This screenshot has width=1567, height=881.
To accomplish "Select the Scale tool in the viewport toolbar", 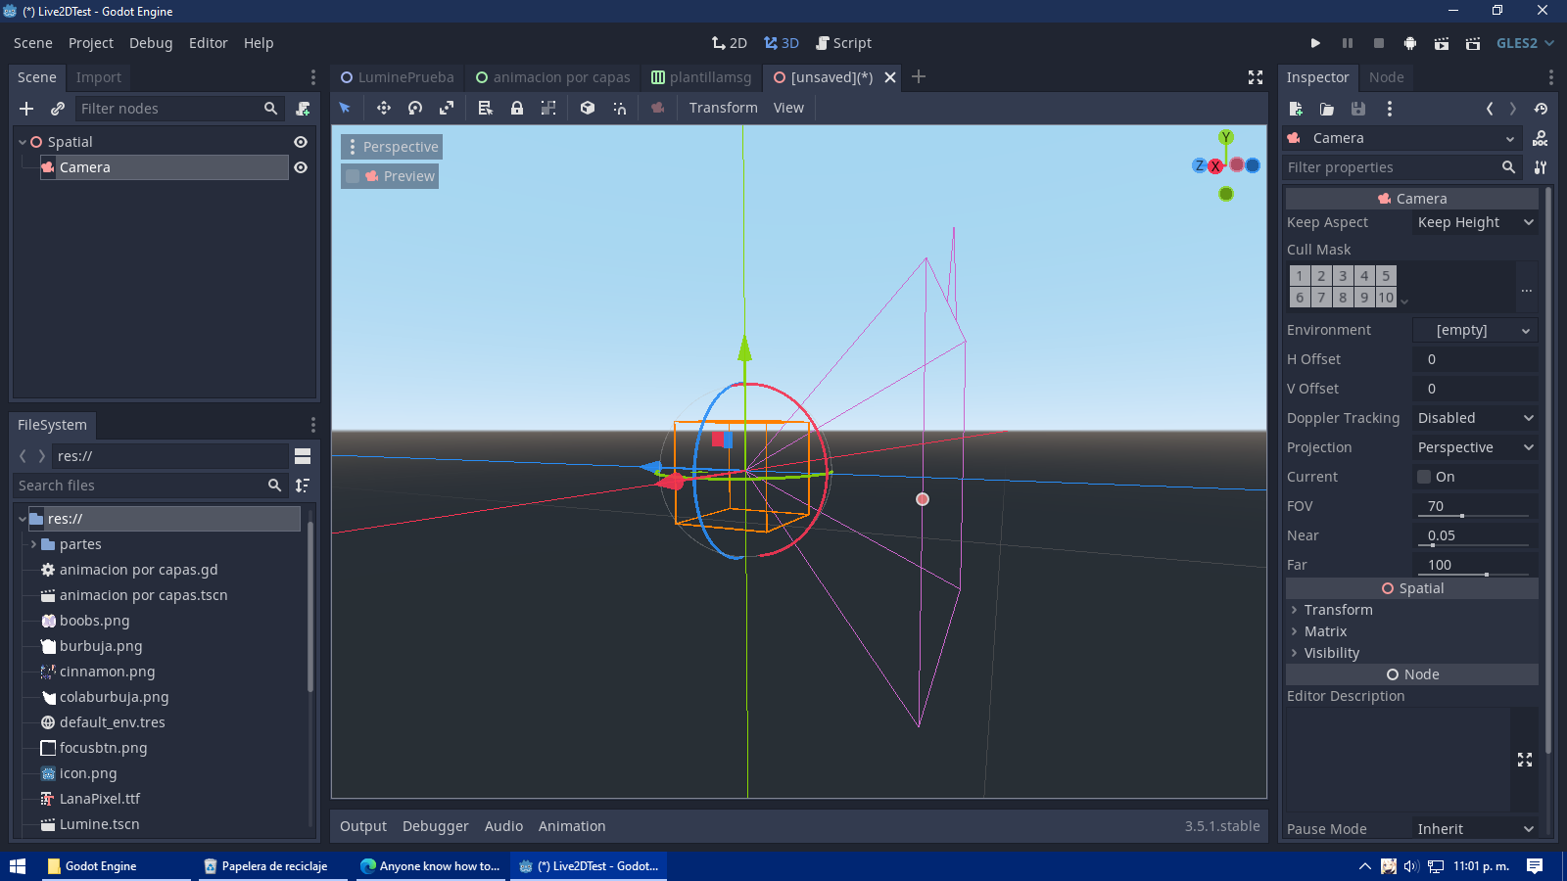I will 447,108.
